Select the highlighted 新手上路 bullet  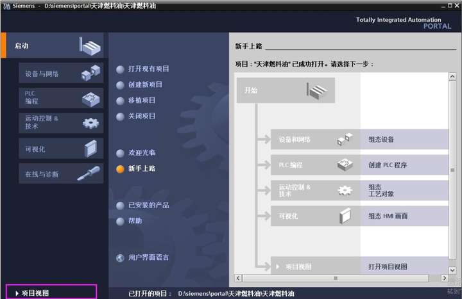coord(120,169)
